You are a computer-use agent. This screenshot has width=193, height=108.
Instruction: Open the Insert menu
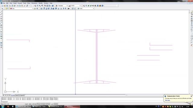coord(15,3)
